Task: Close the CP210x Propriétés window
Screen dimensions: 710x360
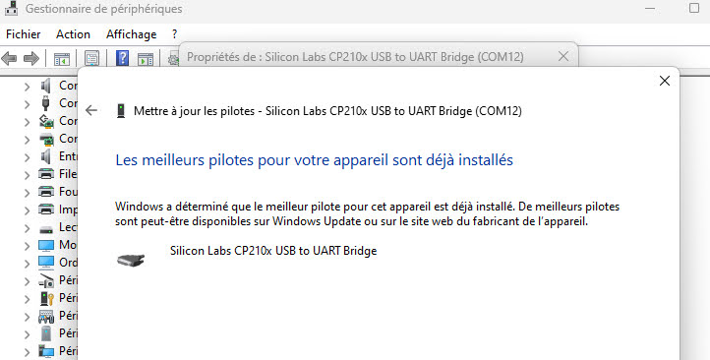Action: (x=563, y=56)
